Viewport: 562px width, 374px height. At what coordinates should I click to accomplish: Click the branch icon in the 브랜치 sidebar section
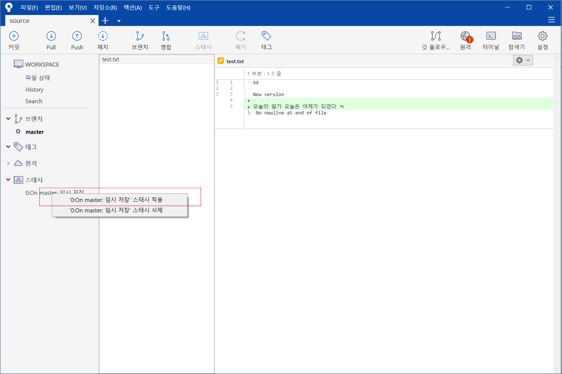[x=18, y=119]
